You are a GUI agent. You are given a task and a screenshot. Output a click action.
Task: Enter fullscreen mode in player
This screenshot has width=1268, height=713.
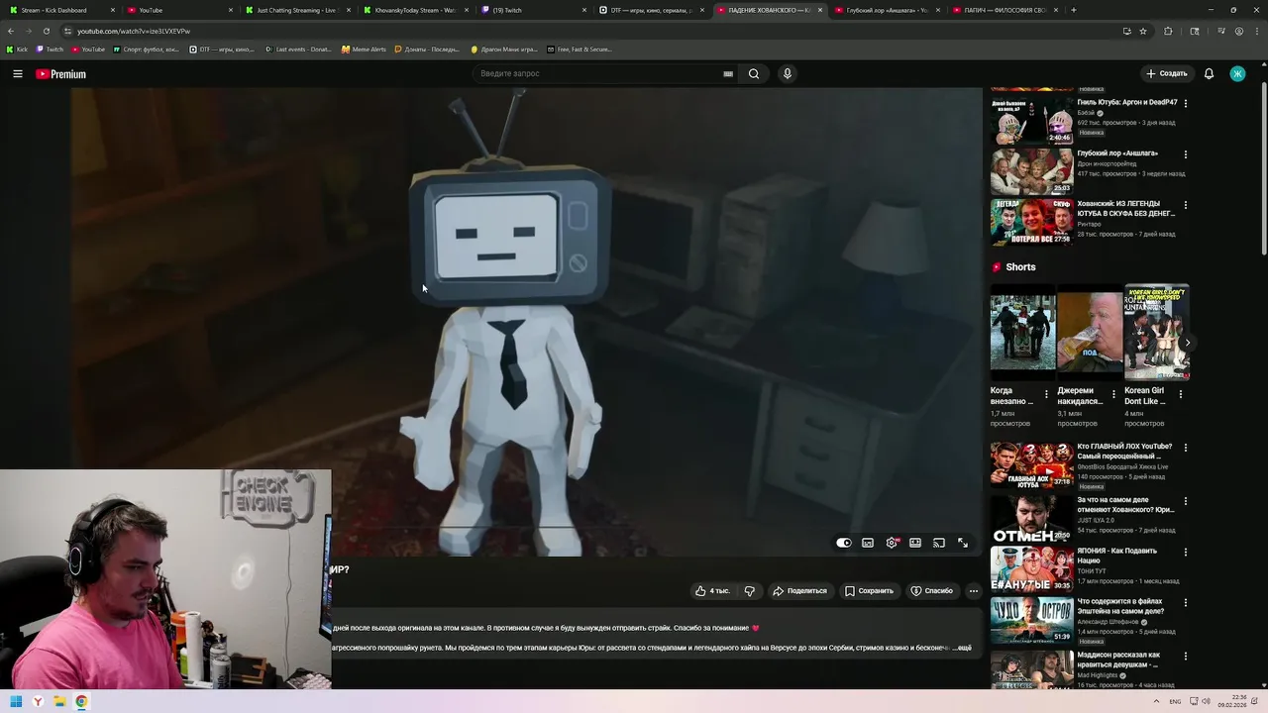[x=963, y=543]
